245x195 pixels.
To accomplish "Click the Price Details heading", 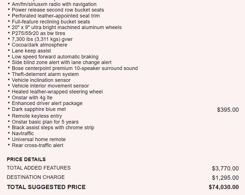I will (x=26, y=159).
